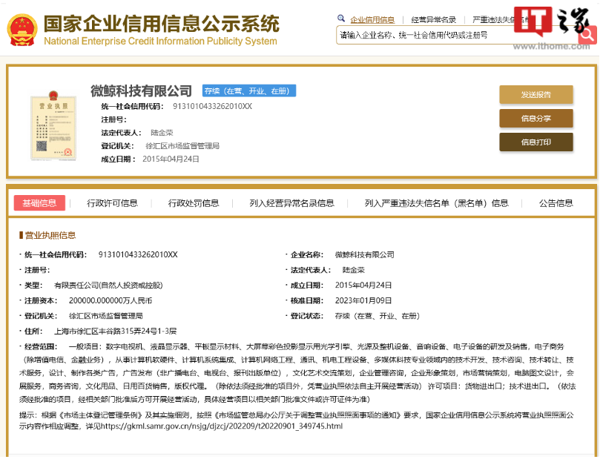This screenshot has width=603, height=465.
Task: Click the 营业执照信息 section header
Action: click(x=50, y=235)
